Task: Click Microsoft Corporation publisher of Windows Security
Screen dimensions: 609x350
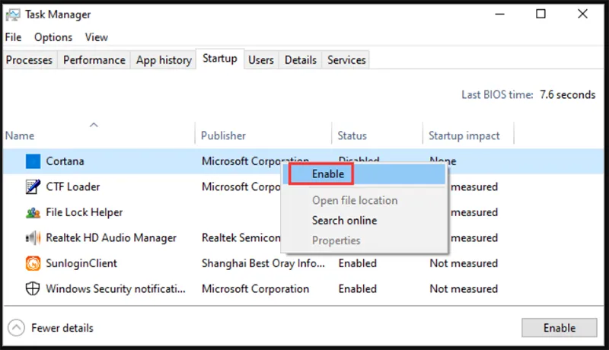Action: 255,288
